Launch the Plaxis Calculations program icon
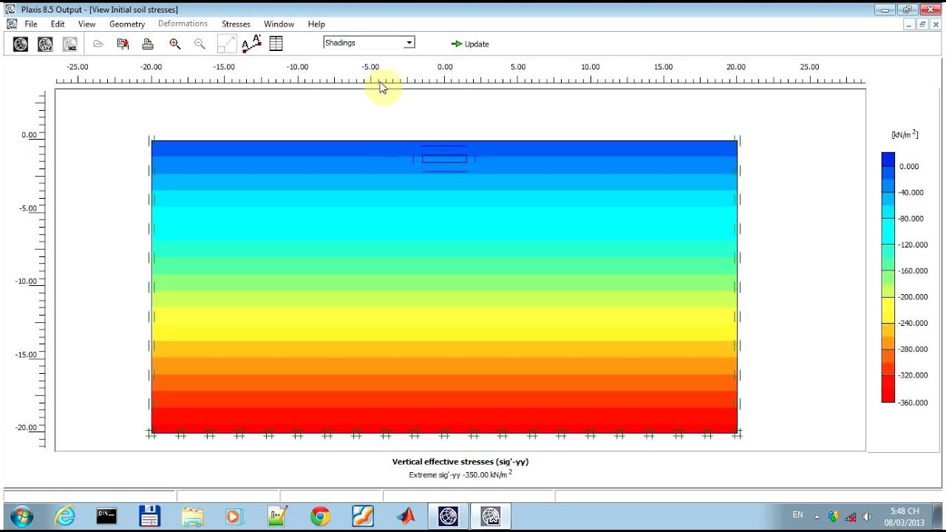The image size is (946, 532). 45,44
